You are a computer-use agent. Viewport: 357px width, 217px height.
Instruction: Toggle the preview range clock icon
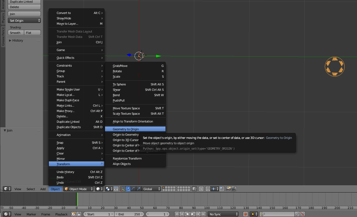pyautogui.click(x=74, y=214)
